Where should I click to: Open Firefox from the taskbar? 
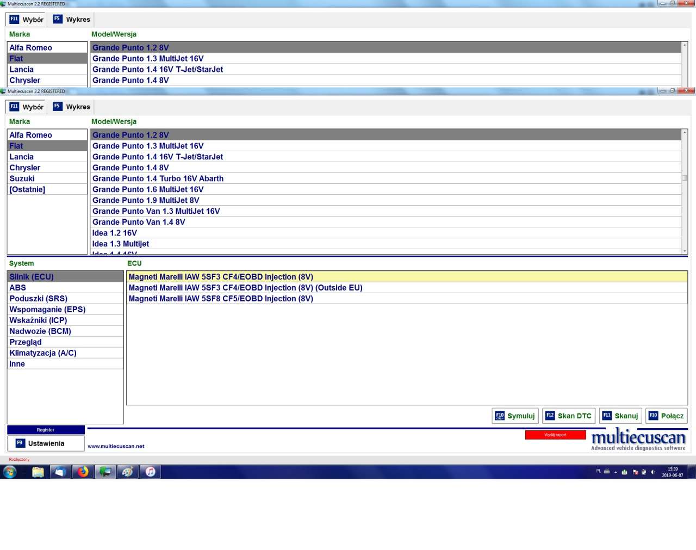(x=83, y=472)
